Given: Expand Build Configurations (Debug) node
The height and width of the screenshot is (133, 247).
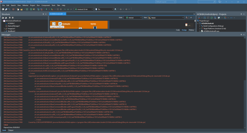Looking at the screenshot, I should pos(200,26).
